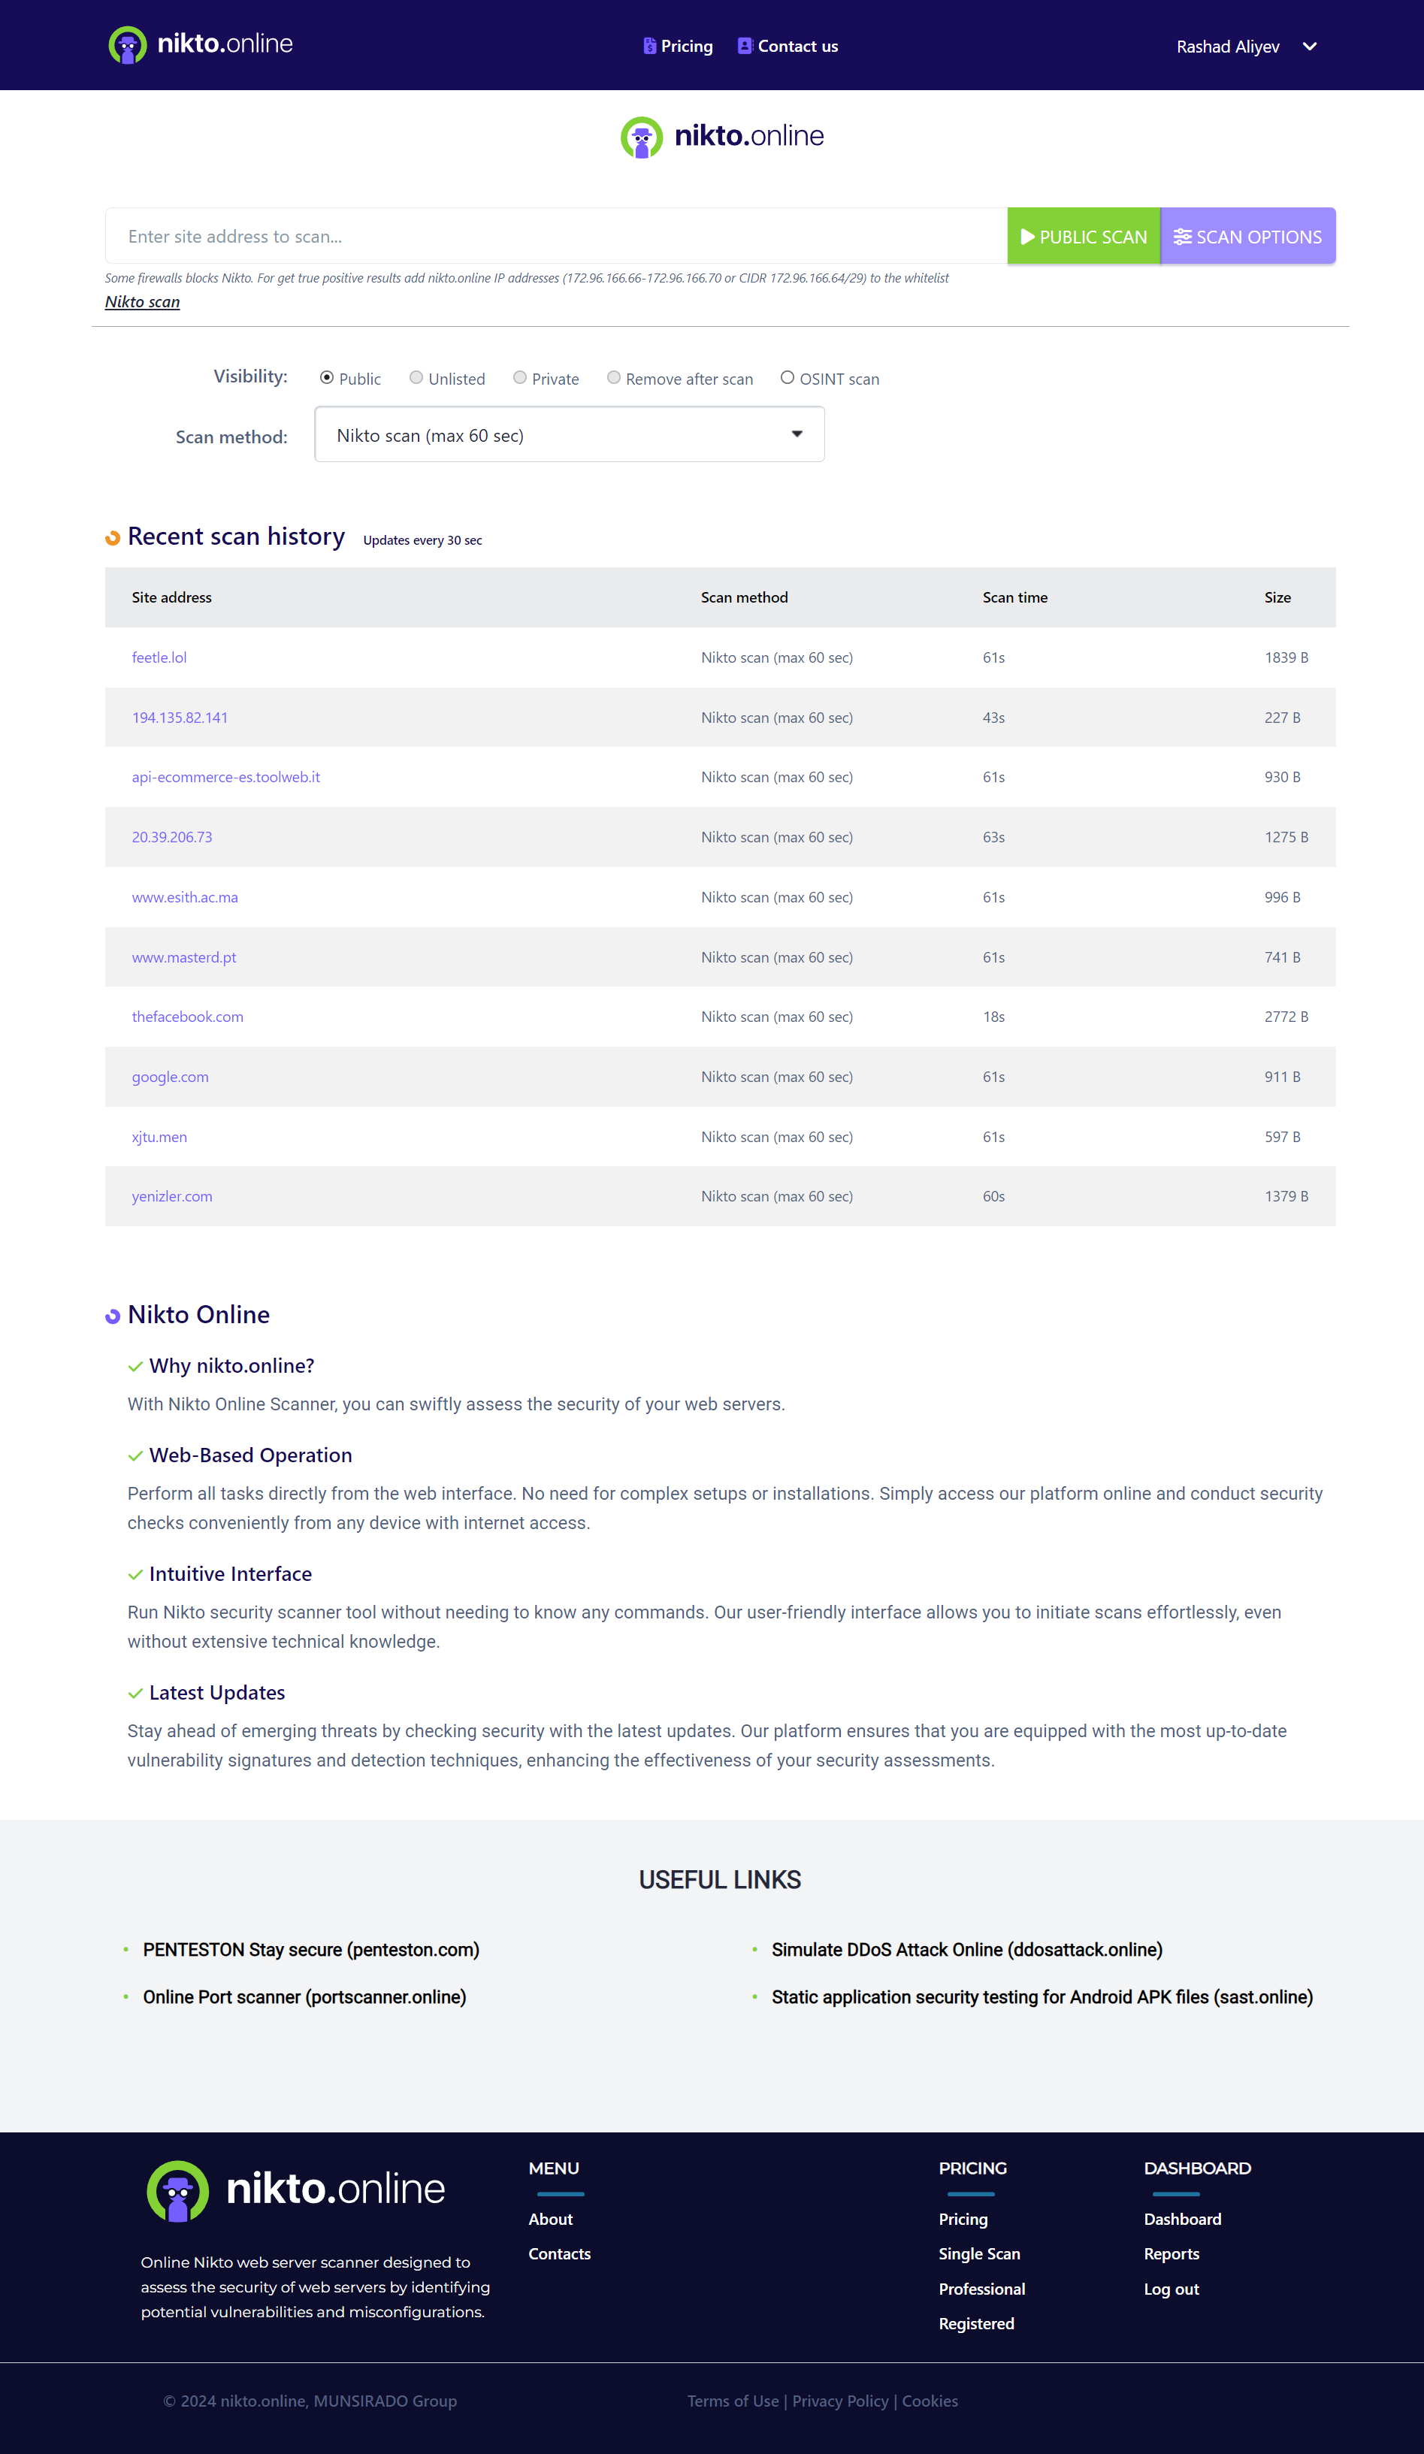1424x2454 pixels.
Task: Click the Scan time column header
Action: coord(1015,597)
